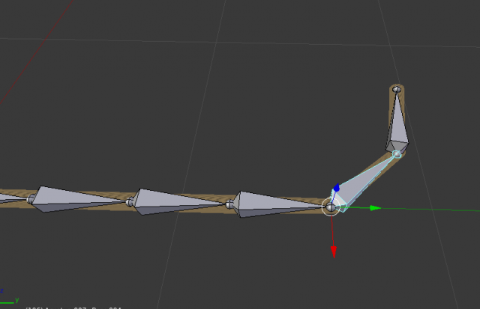Select the vertical bone at chain end
Image resolution: width=480 pixels, height=309 pixels.
397,123
